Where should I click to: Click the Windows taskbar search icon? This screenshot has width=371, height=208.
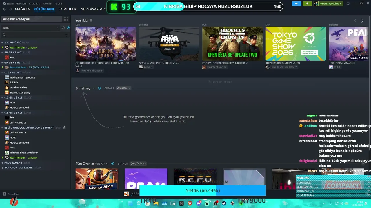click(139, 203)
